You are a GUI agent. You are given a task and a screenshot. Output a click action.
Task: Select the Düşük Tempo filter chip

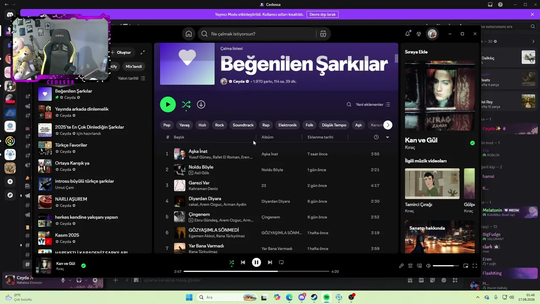pos(334,125)
